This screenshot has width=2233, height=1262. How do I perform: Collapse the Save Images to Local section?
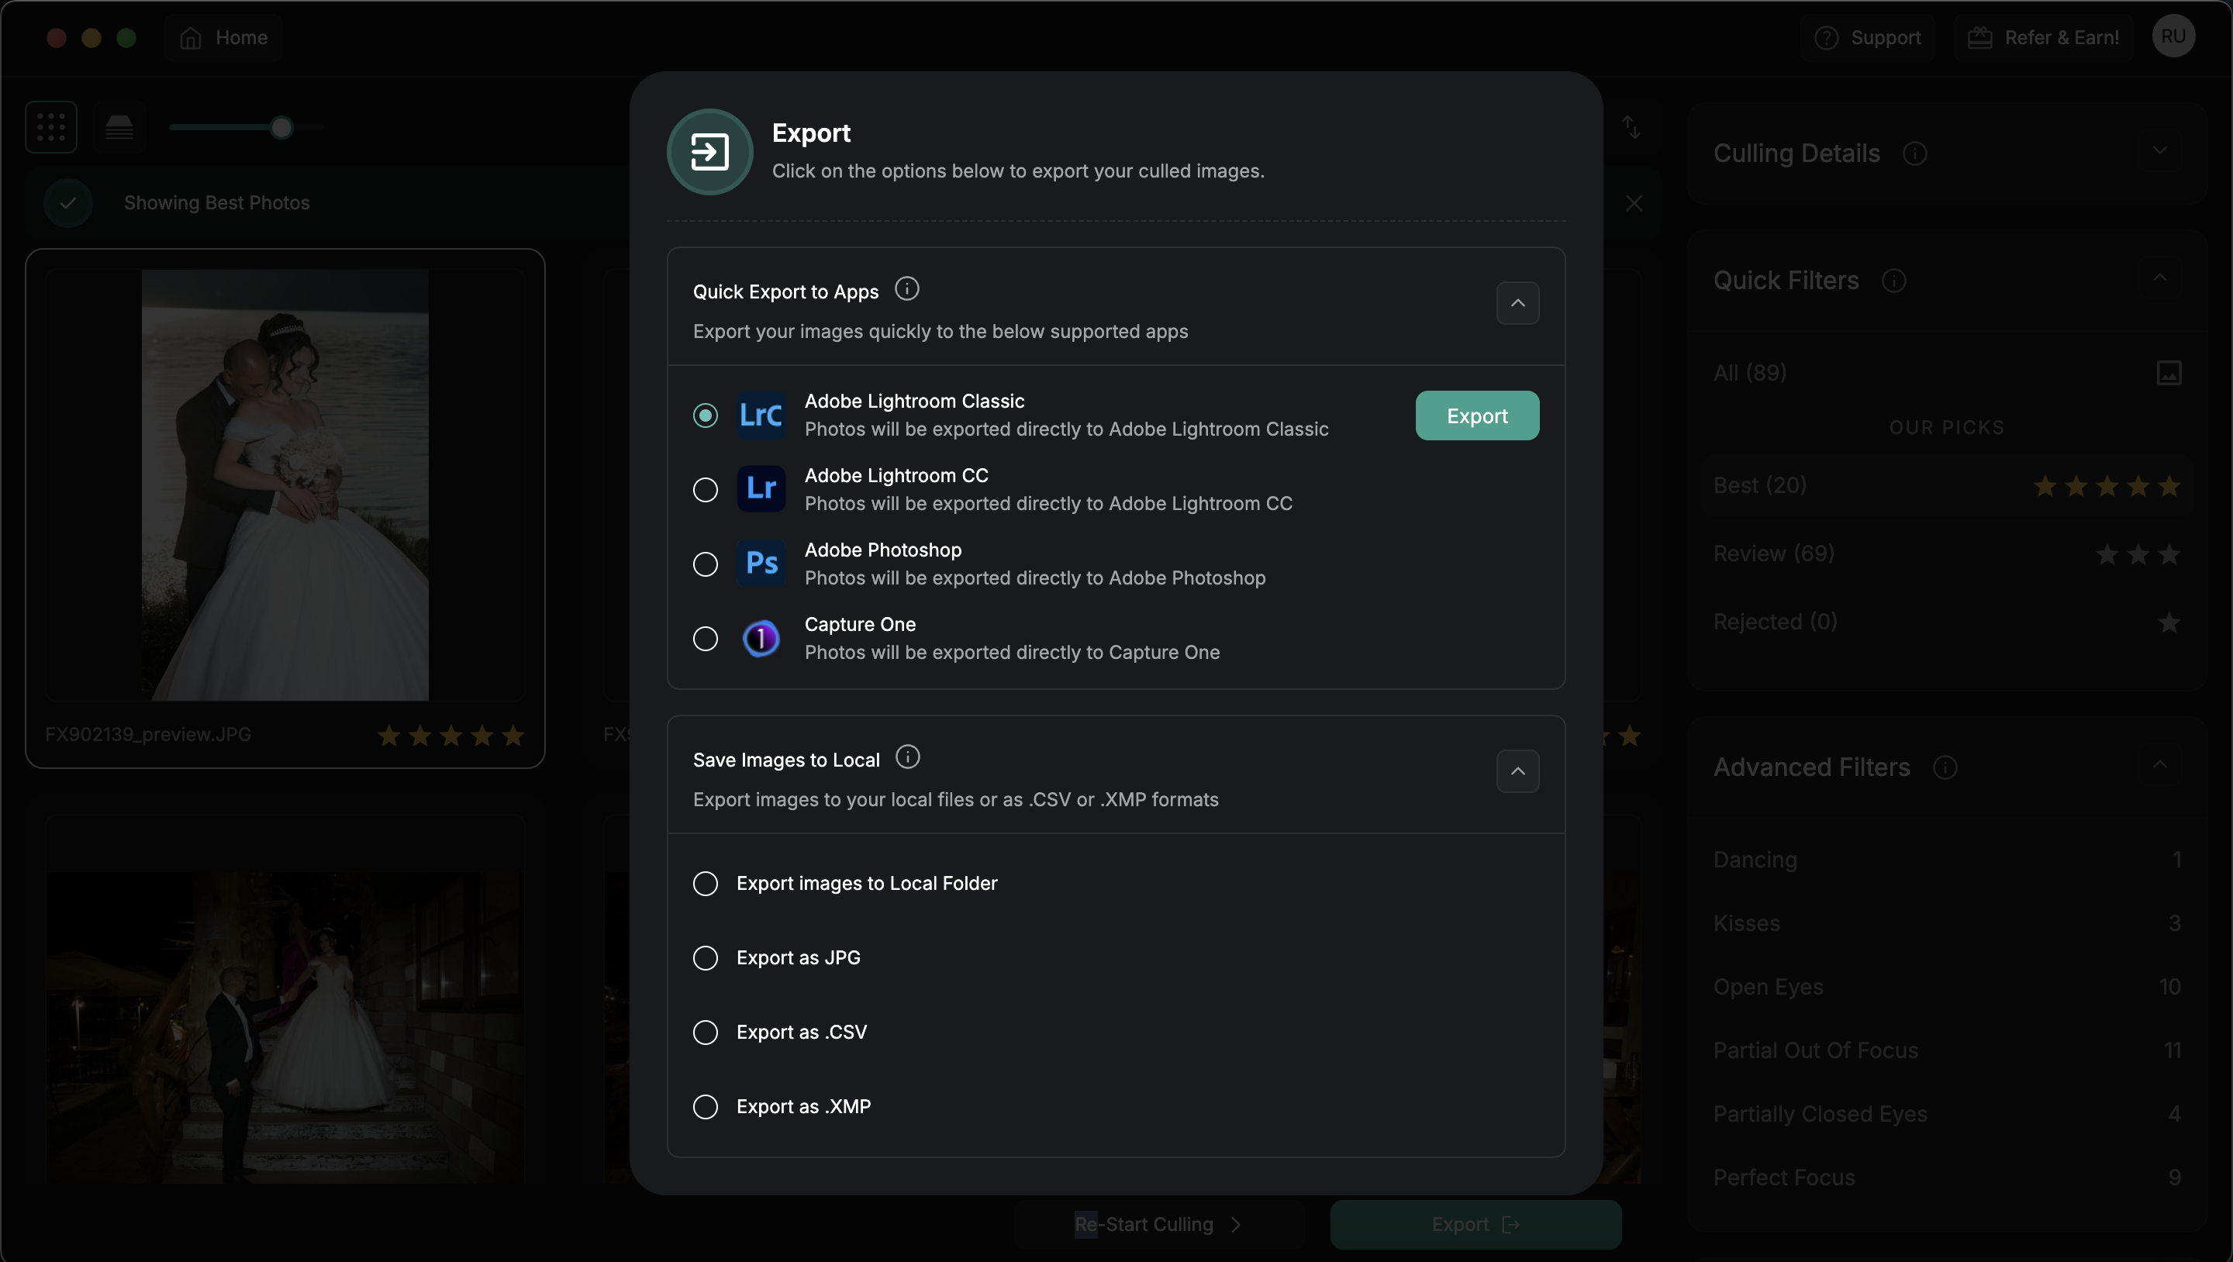click(x=1518, y=771)
